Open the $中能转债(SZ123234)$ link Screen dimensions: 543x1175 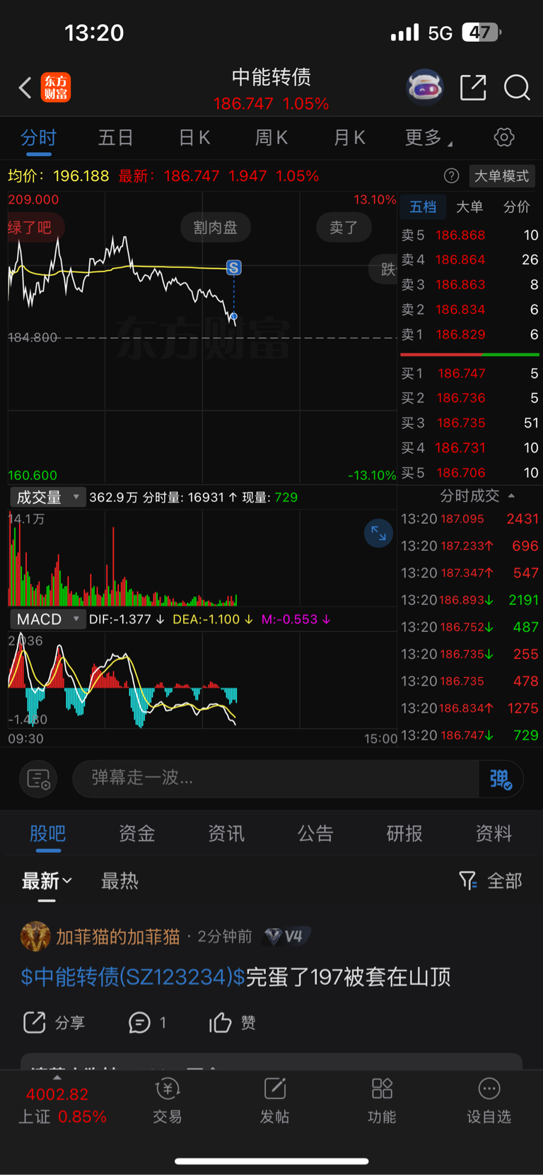133,977
